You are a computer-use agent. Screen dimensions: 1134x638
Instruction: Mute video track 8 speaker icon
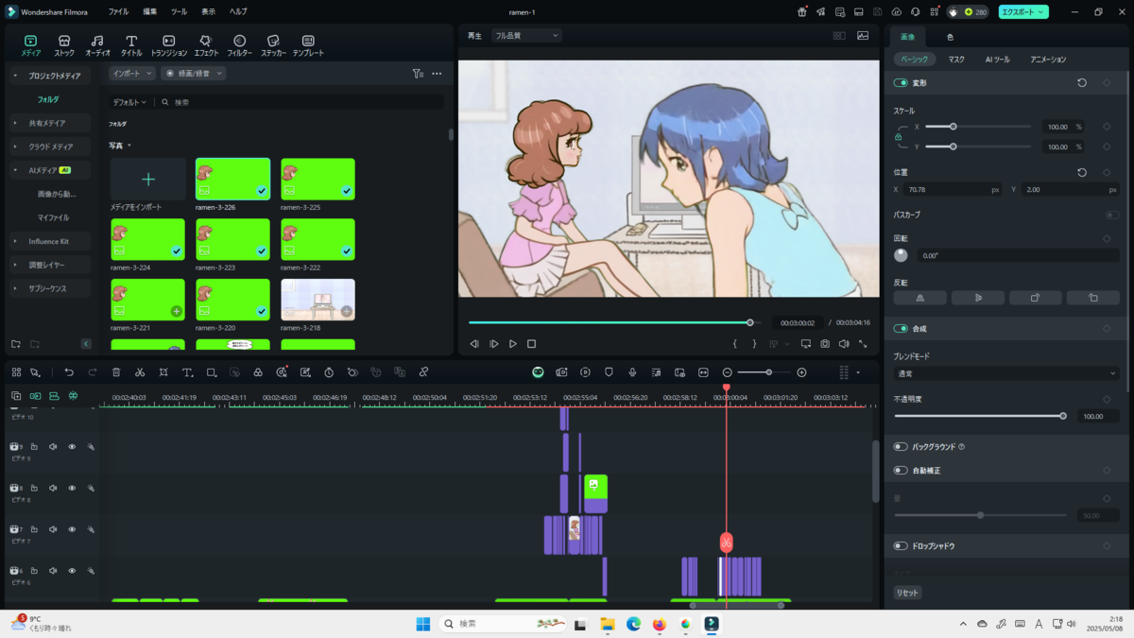click(x=53, y=489)
